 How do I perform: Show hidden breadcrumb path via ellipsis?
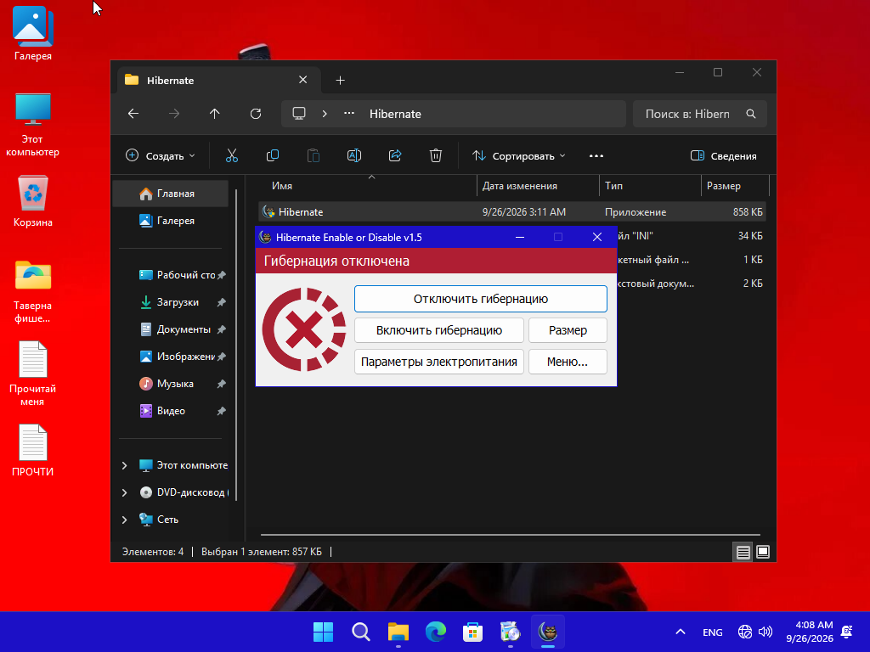349,114
